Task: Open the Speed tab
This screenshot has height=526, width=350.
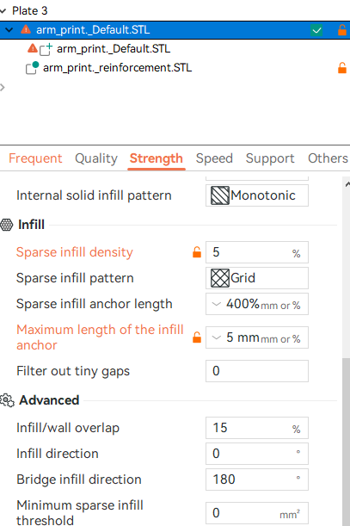Action: (214, 158)
